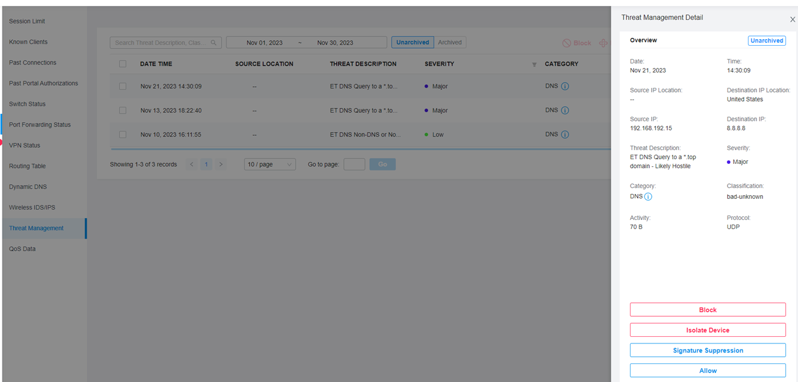The height and width of the screenshot is (382, 798).
Task: Open the 10 / page dropdown
Action: (x=269, y=163)
